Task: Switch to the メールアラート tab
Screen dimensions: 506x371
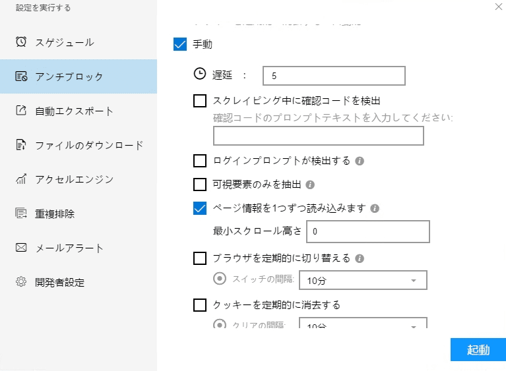Action: (69, 248)
